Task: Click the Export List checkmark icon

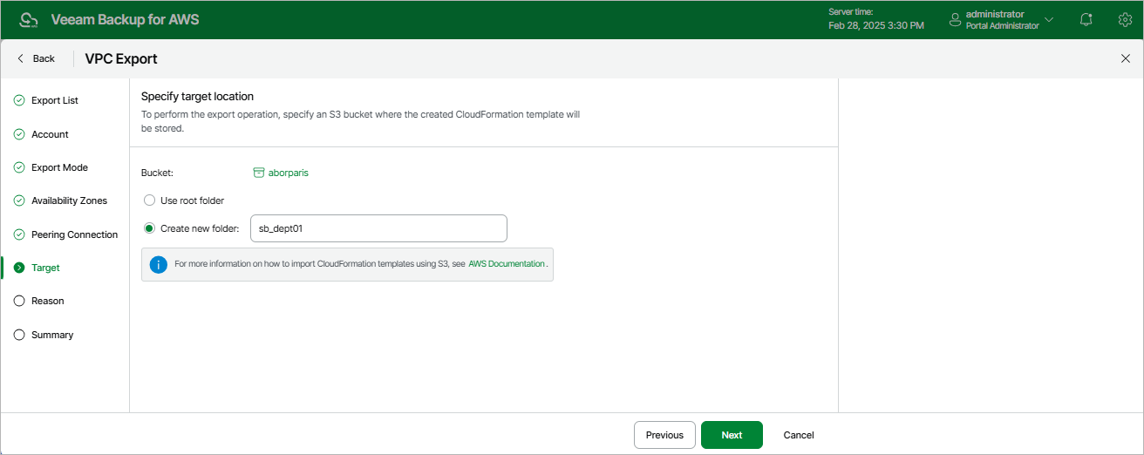Action: [19, 100]
